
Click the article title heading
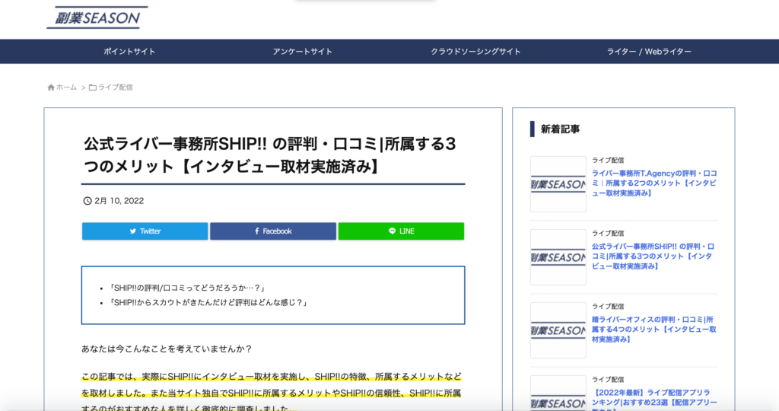(270, 155)
